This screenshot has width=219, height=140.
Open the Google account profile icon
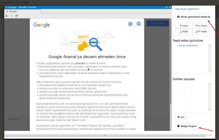coord(139,24)
